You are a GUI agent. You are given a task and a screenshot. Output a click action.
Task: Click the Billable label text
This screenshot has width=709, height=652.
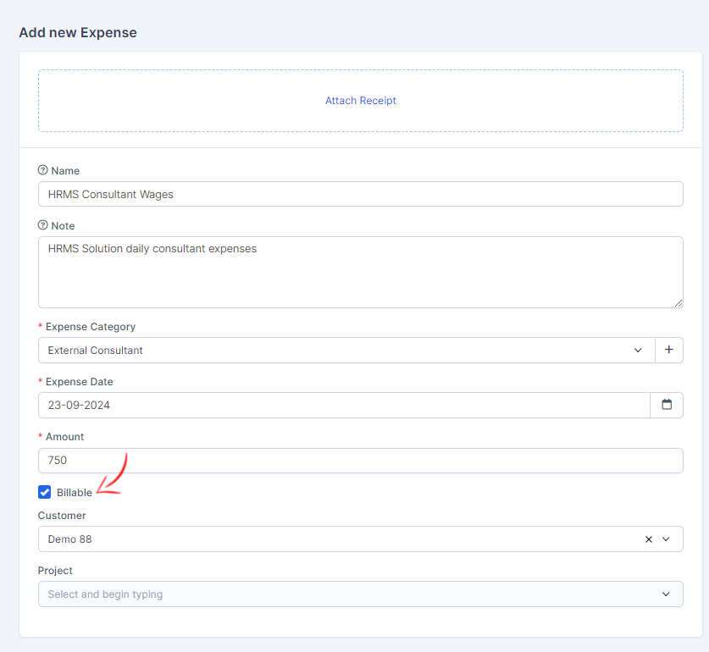tap(75, 493)
